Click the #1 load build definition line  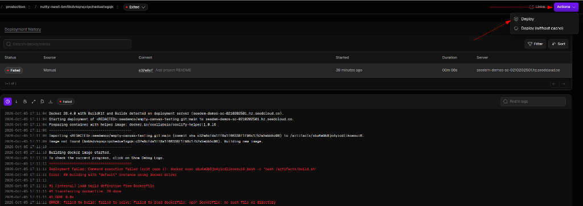click(x=101, y=186)
